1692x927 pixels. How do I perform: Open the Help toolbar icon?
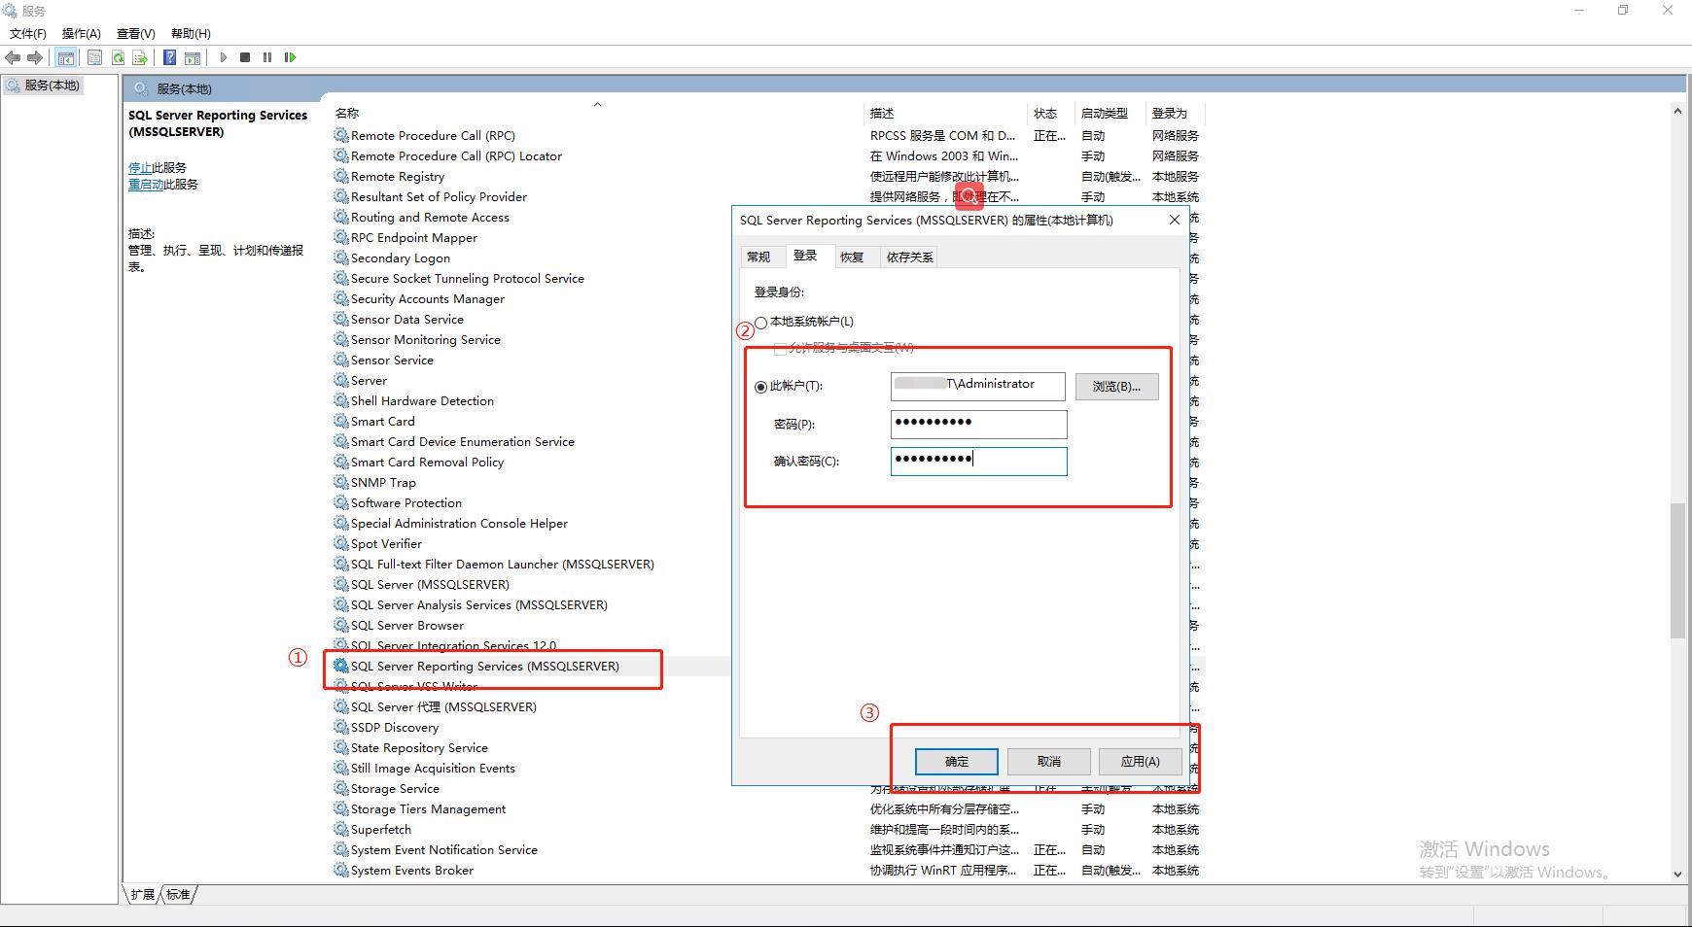169,57
